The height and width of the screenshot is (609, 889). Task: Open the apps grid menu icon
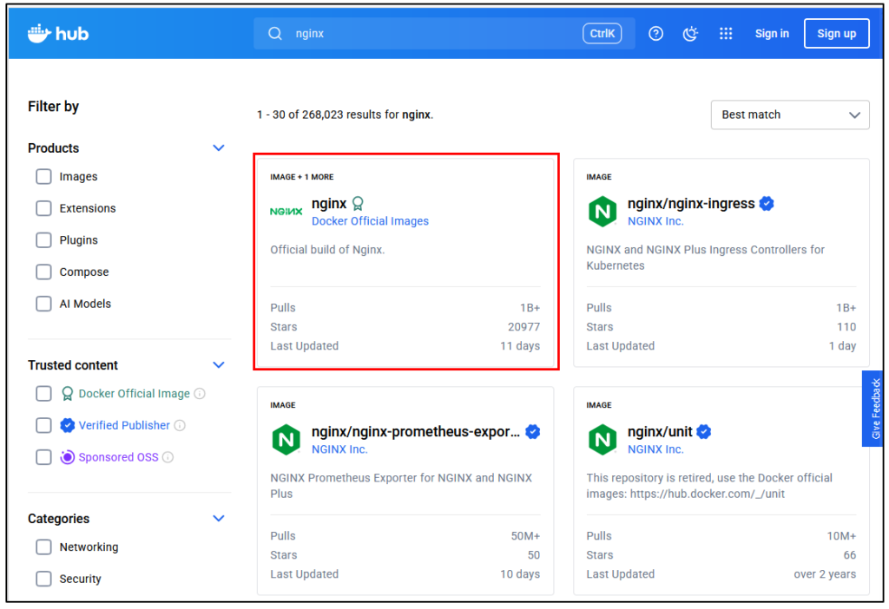(x=726, y=34)
